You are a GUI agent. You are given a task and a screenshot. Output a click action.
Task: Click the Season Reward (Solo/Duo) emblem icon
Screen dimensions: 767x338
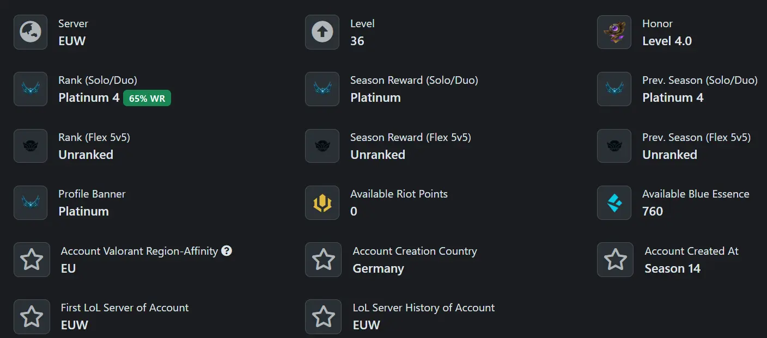point(322,89)
